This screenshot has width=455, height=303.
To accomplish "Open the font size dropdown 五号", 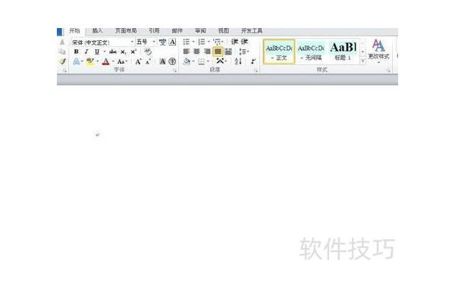I will 154,42.
